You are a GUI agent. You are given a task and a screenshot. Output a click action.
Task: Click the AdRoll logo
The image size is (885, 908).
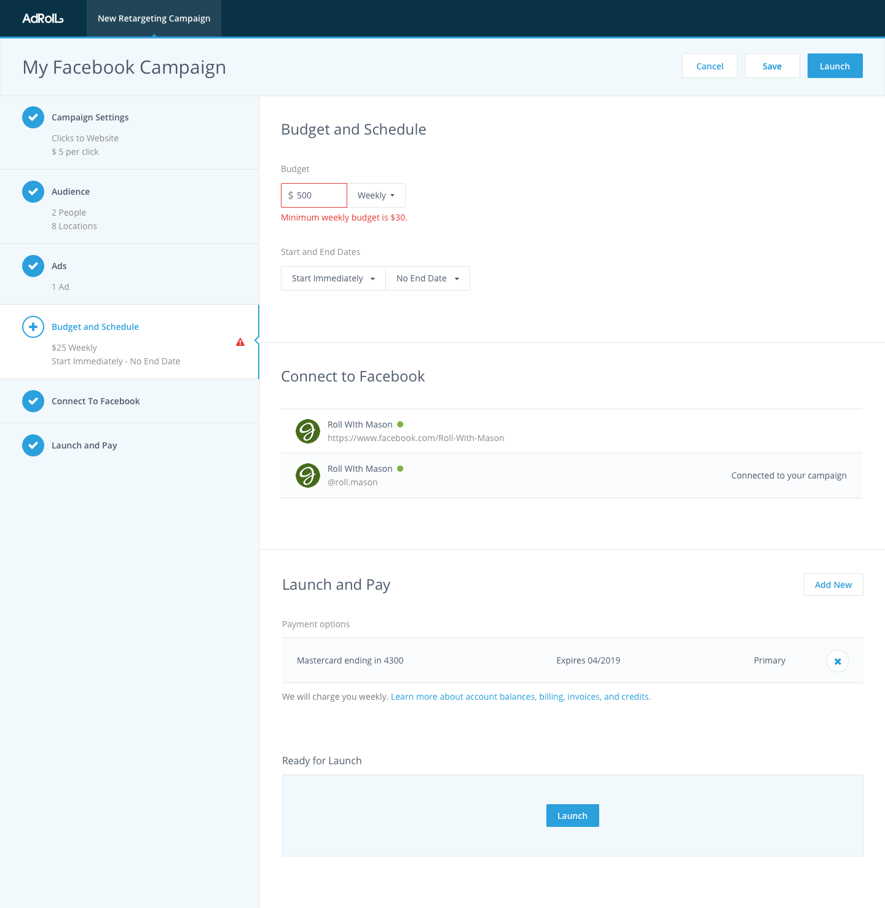point(43,18)
